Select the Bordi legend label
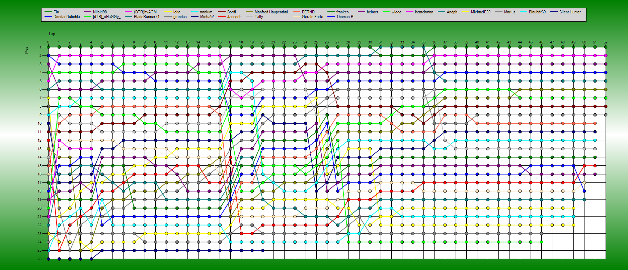This screenshot has width=628, height=270. point(232,12)
